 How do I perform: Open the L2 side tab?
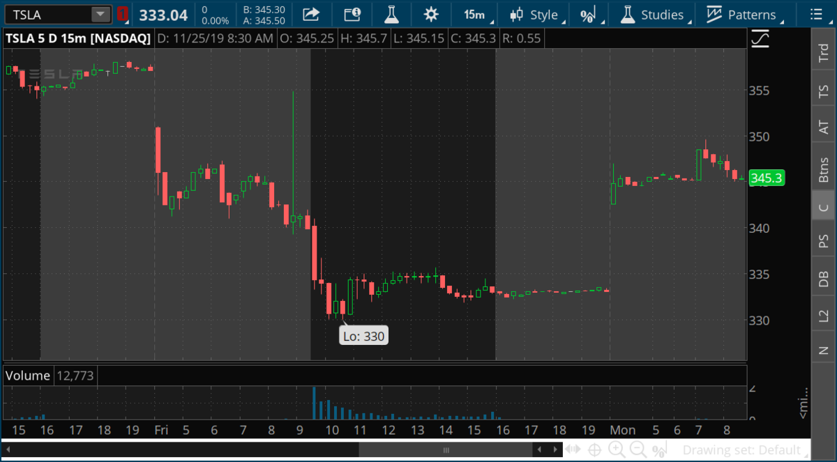tap(824, 315)
